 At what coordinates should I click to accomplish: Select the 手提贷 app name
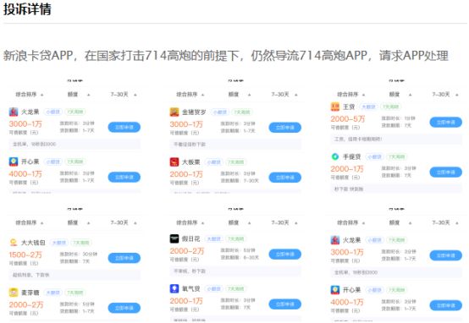tap(352, 156)
